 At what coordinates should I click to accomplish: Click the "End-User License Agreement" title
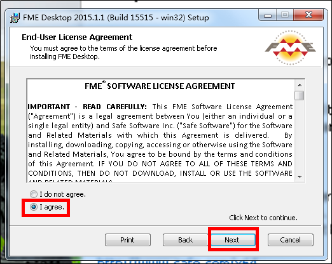(x=77, y=37)
